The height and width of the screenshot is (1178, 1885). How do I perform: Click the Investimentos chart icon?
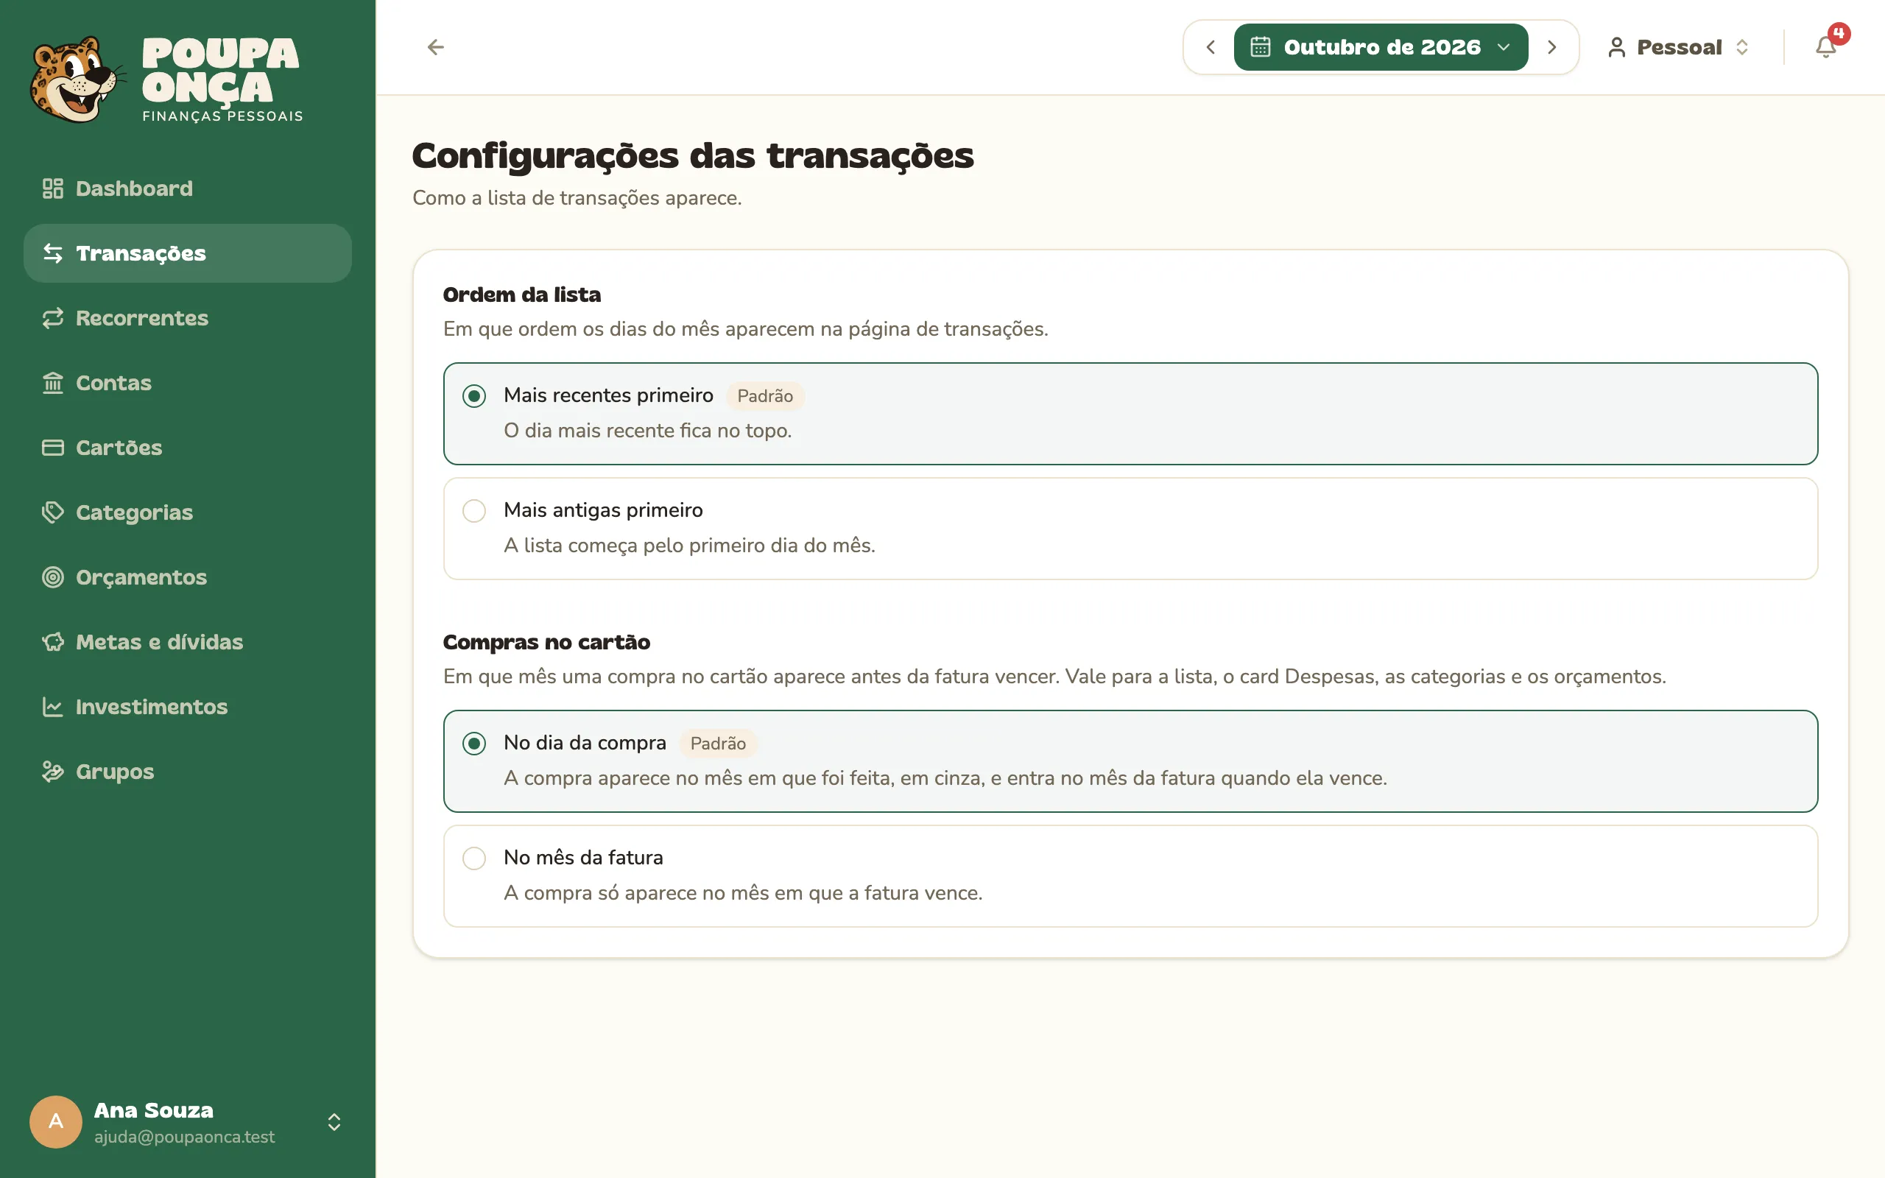click(53, 707)
